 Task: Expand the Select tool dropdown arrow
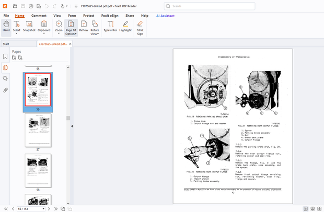[x=17, y=33]
